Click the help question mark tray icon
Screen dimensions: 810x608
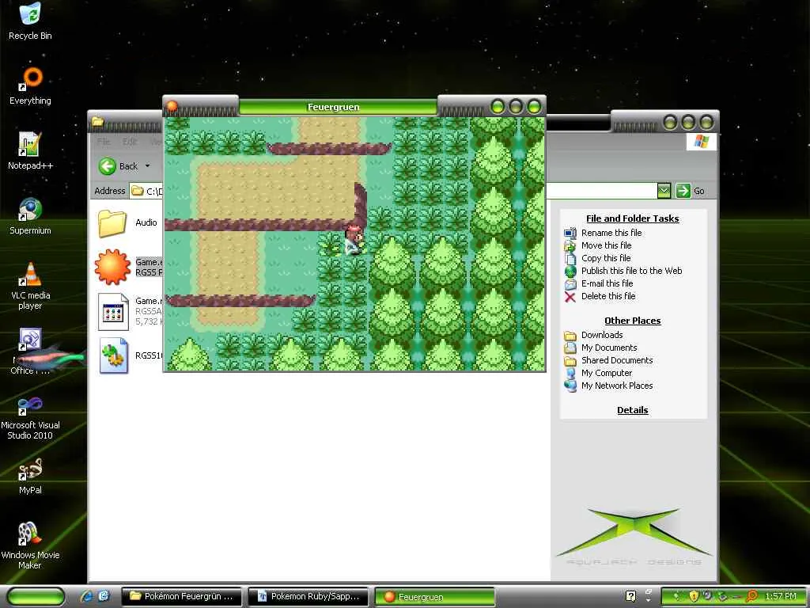(x=630, y=596)
